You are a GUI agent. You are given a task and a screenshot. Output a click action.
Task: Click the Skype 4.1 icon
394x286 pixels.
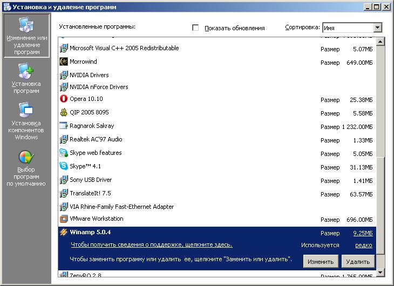click(64, 166)
